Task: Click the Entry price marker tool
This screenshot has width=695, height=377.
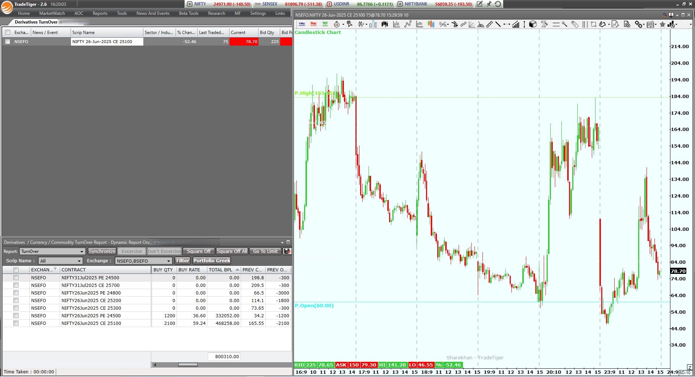Action: (x=302, y=24)
